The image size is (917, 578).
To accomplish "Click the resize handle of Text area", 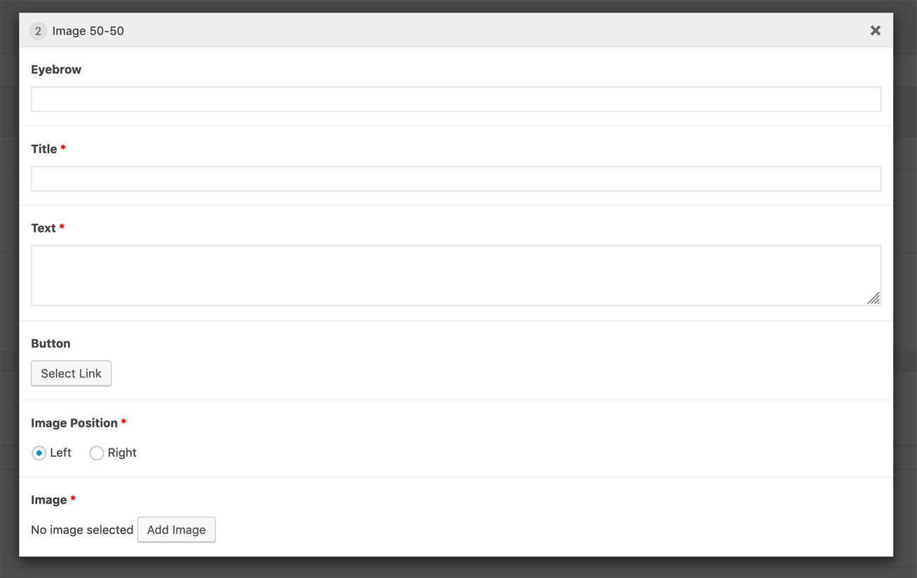I will (x=874, y=298).
